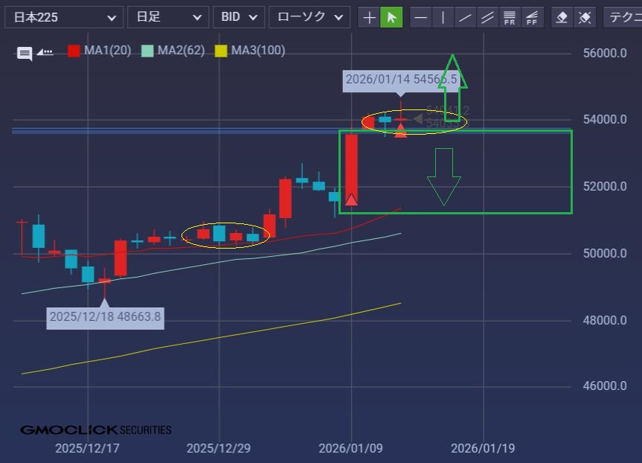Screen dimensions: 642x463
Task: Select the parallel channel line tool
Action: pyautogui.click(x=487, y=17)
